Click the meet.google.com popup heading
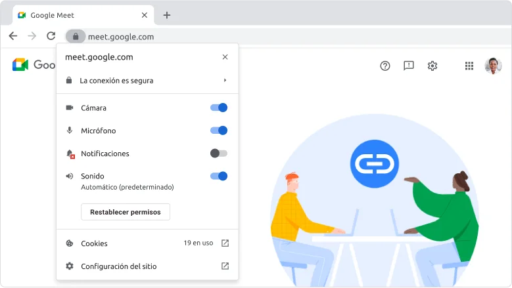 99,57
